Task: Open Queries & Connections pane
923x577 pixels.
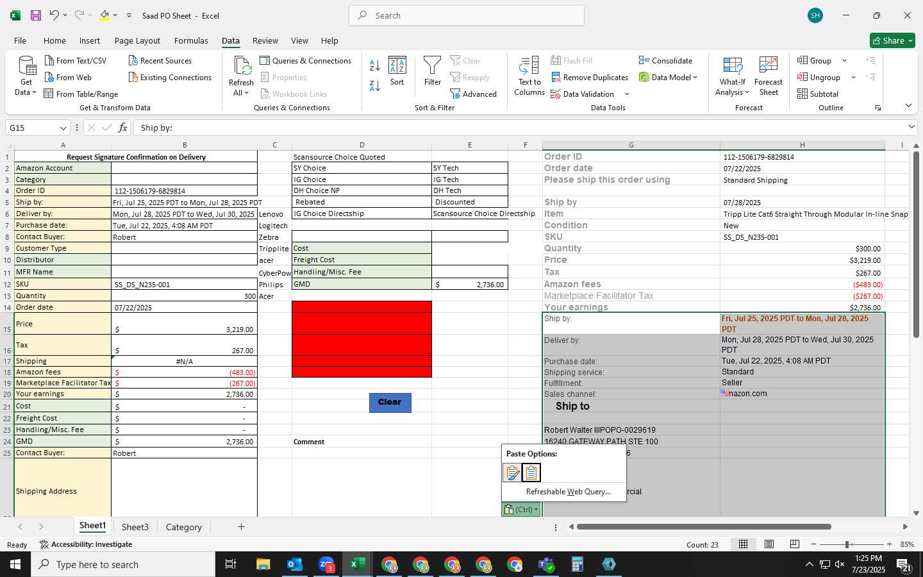Action: click(x=305, y=60)
